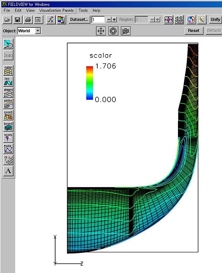Click the save (floppy disk) icon
222x273 pixels.
click(x=17, y=19)
